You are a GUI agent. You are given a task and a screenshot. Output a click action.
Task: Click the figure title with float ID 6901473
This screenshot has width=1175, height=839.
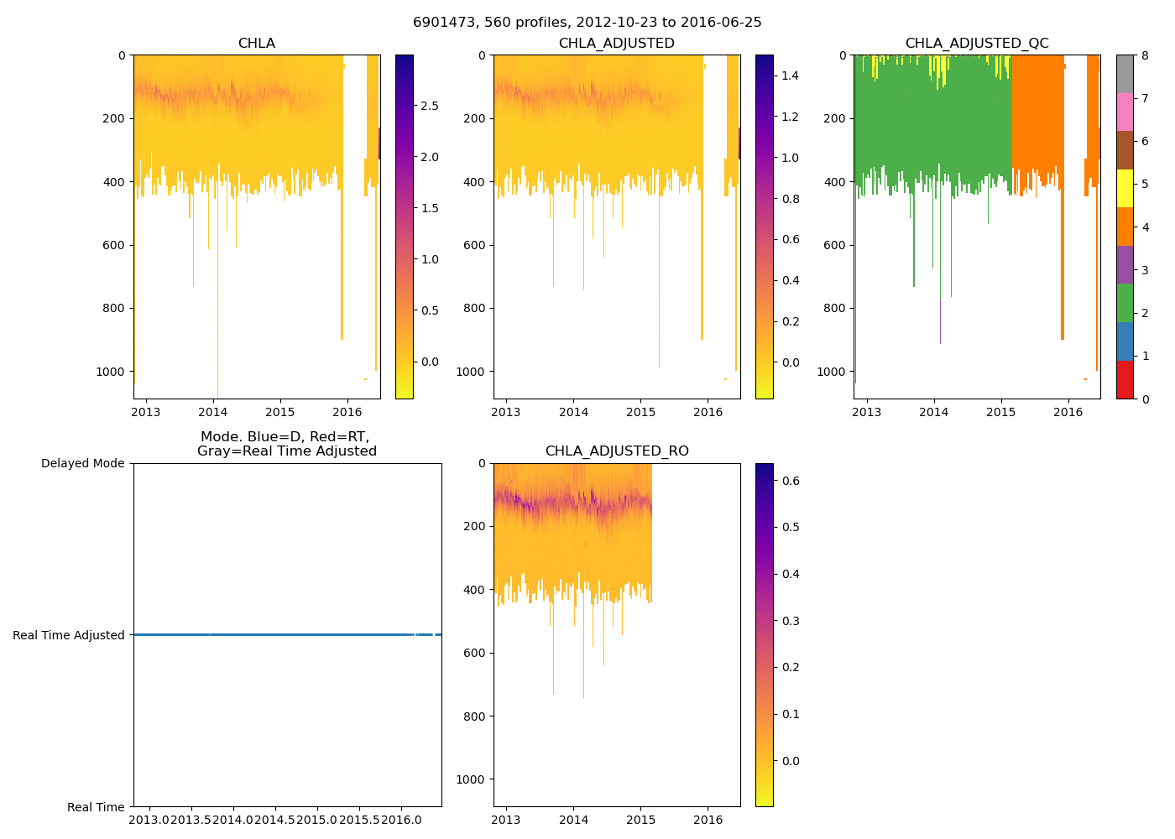(x=587, y=23)
